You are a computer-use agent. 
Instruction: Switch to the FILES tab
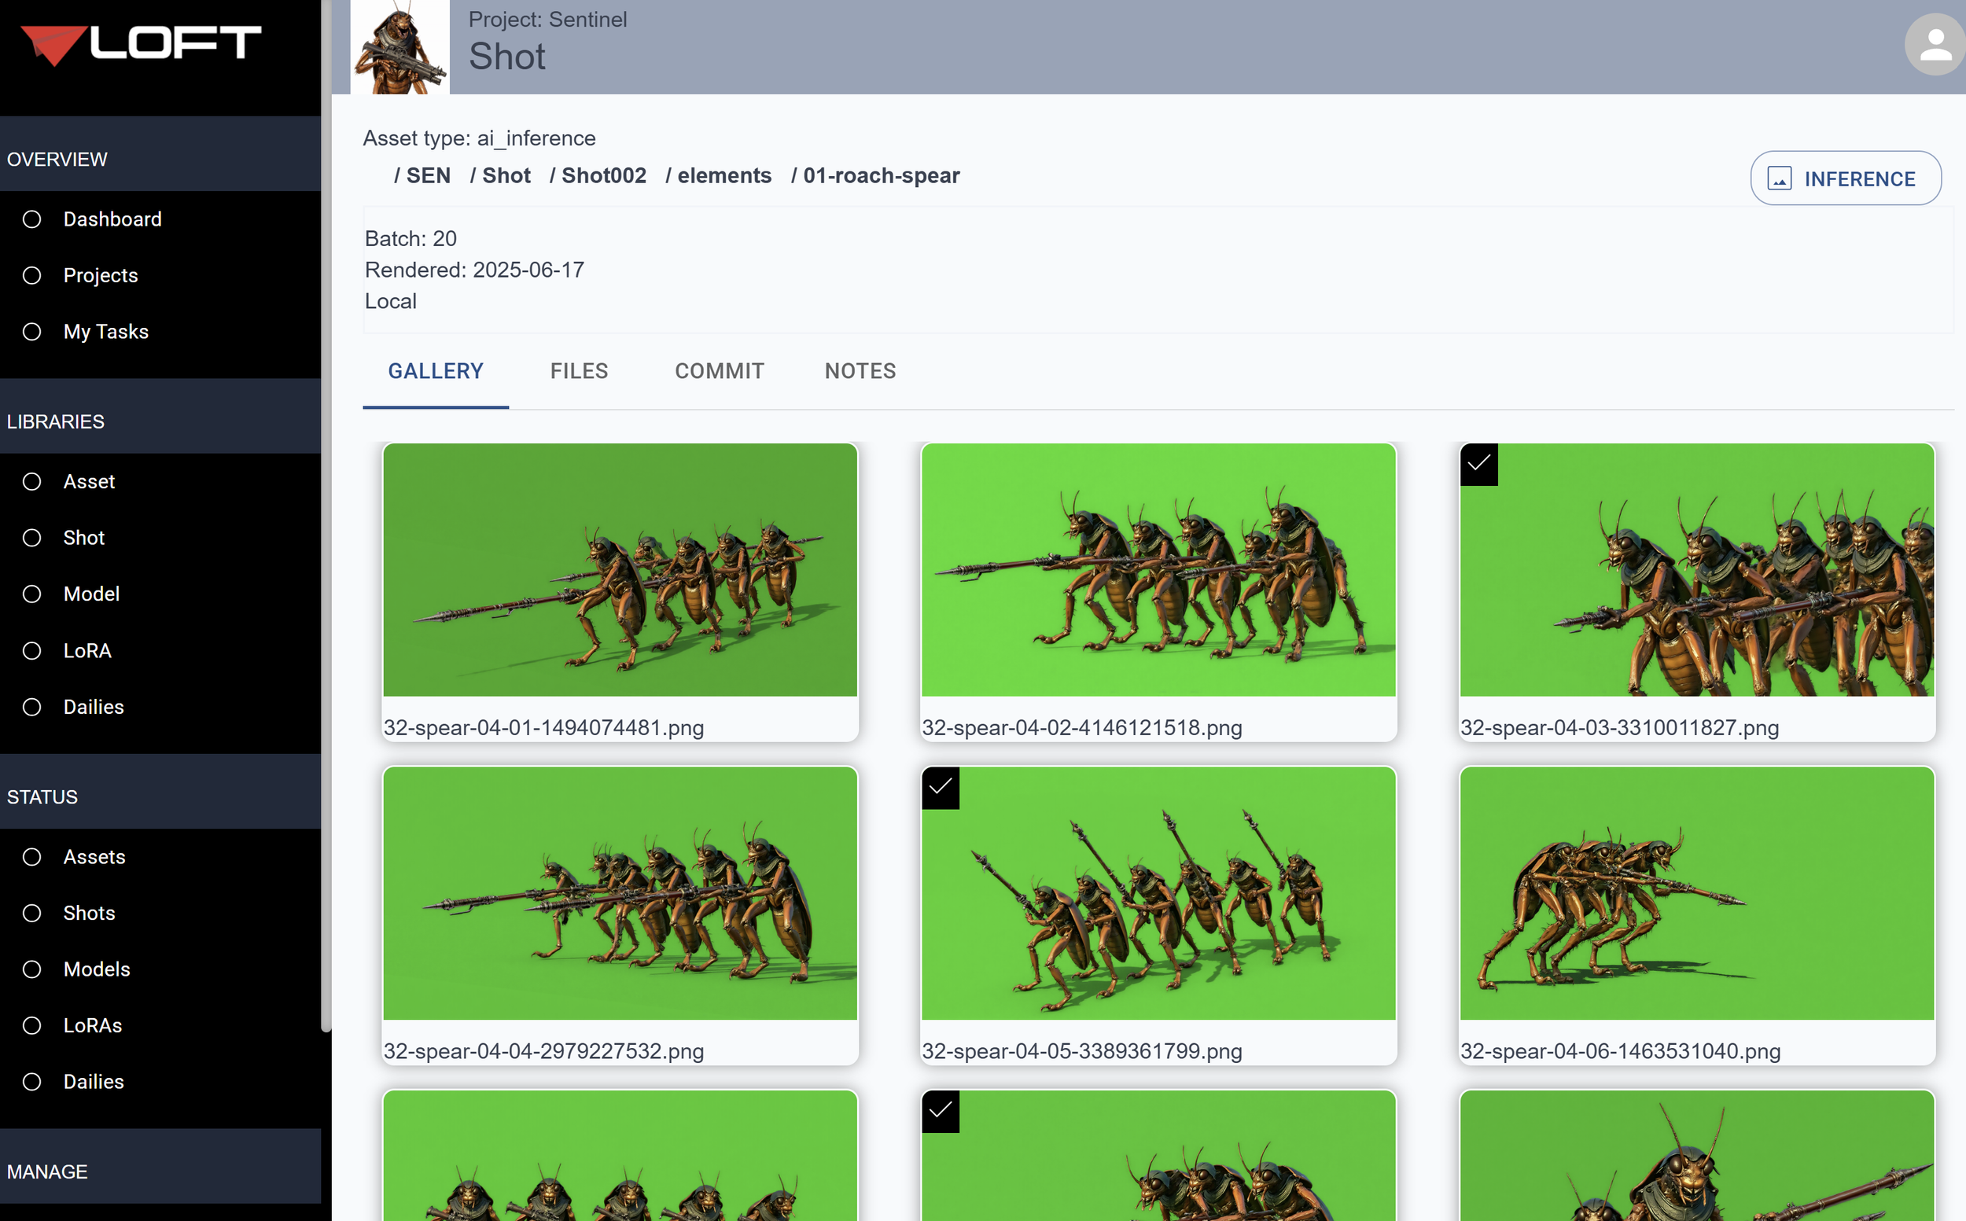click(x=578, y=370)
